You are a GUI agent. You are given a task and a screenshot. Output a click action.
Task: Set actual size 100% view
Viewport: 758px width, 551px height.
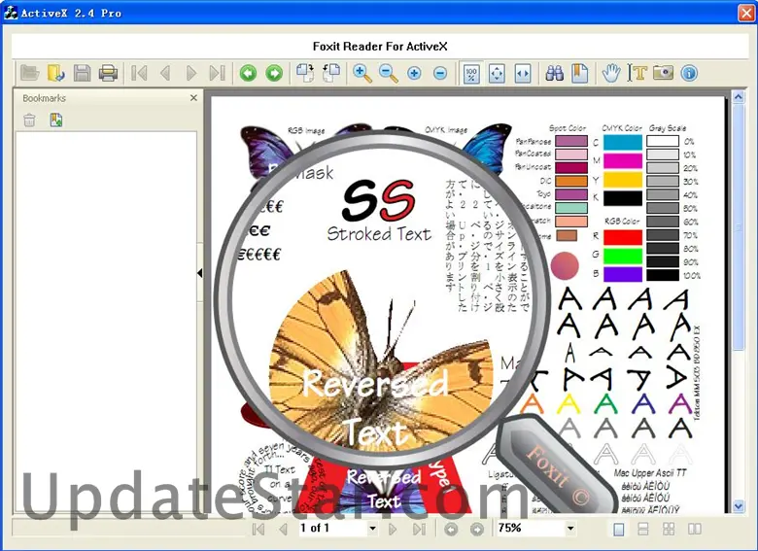[471, 74]
